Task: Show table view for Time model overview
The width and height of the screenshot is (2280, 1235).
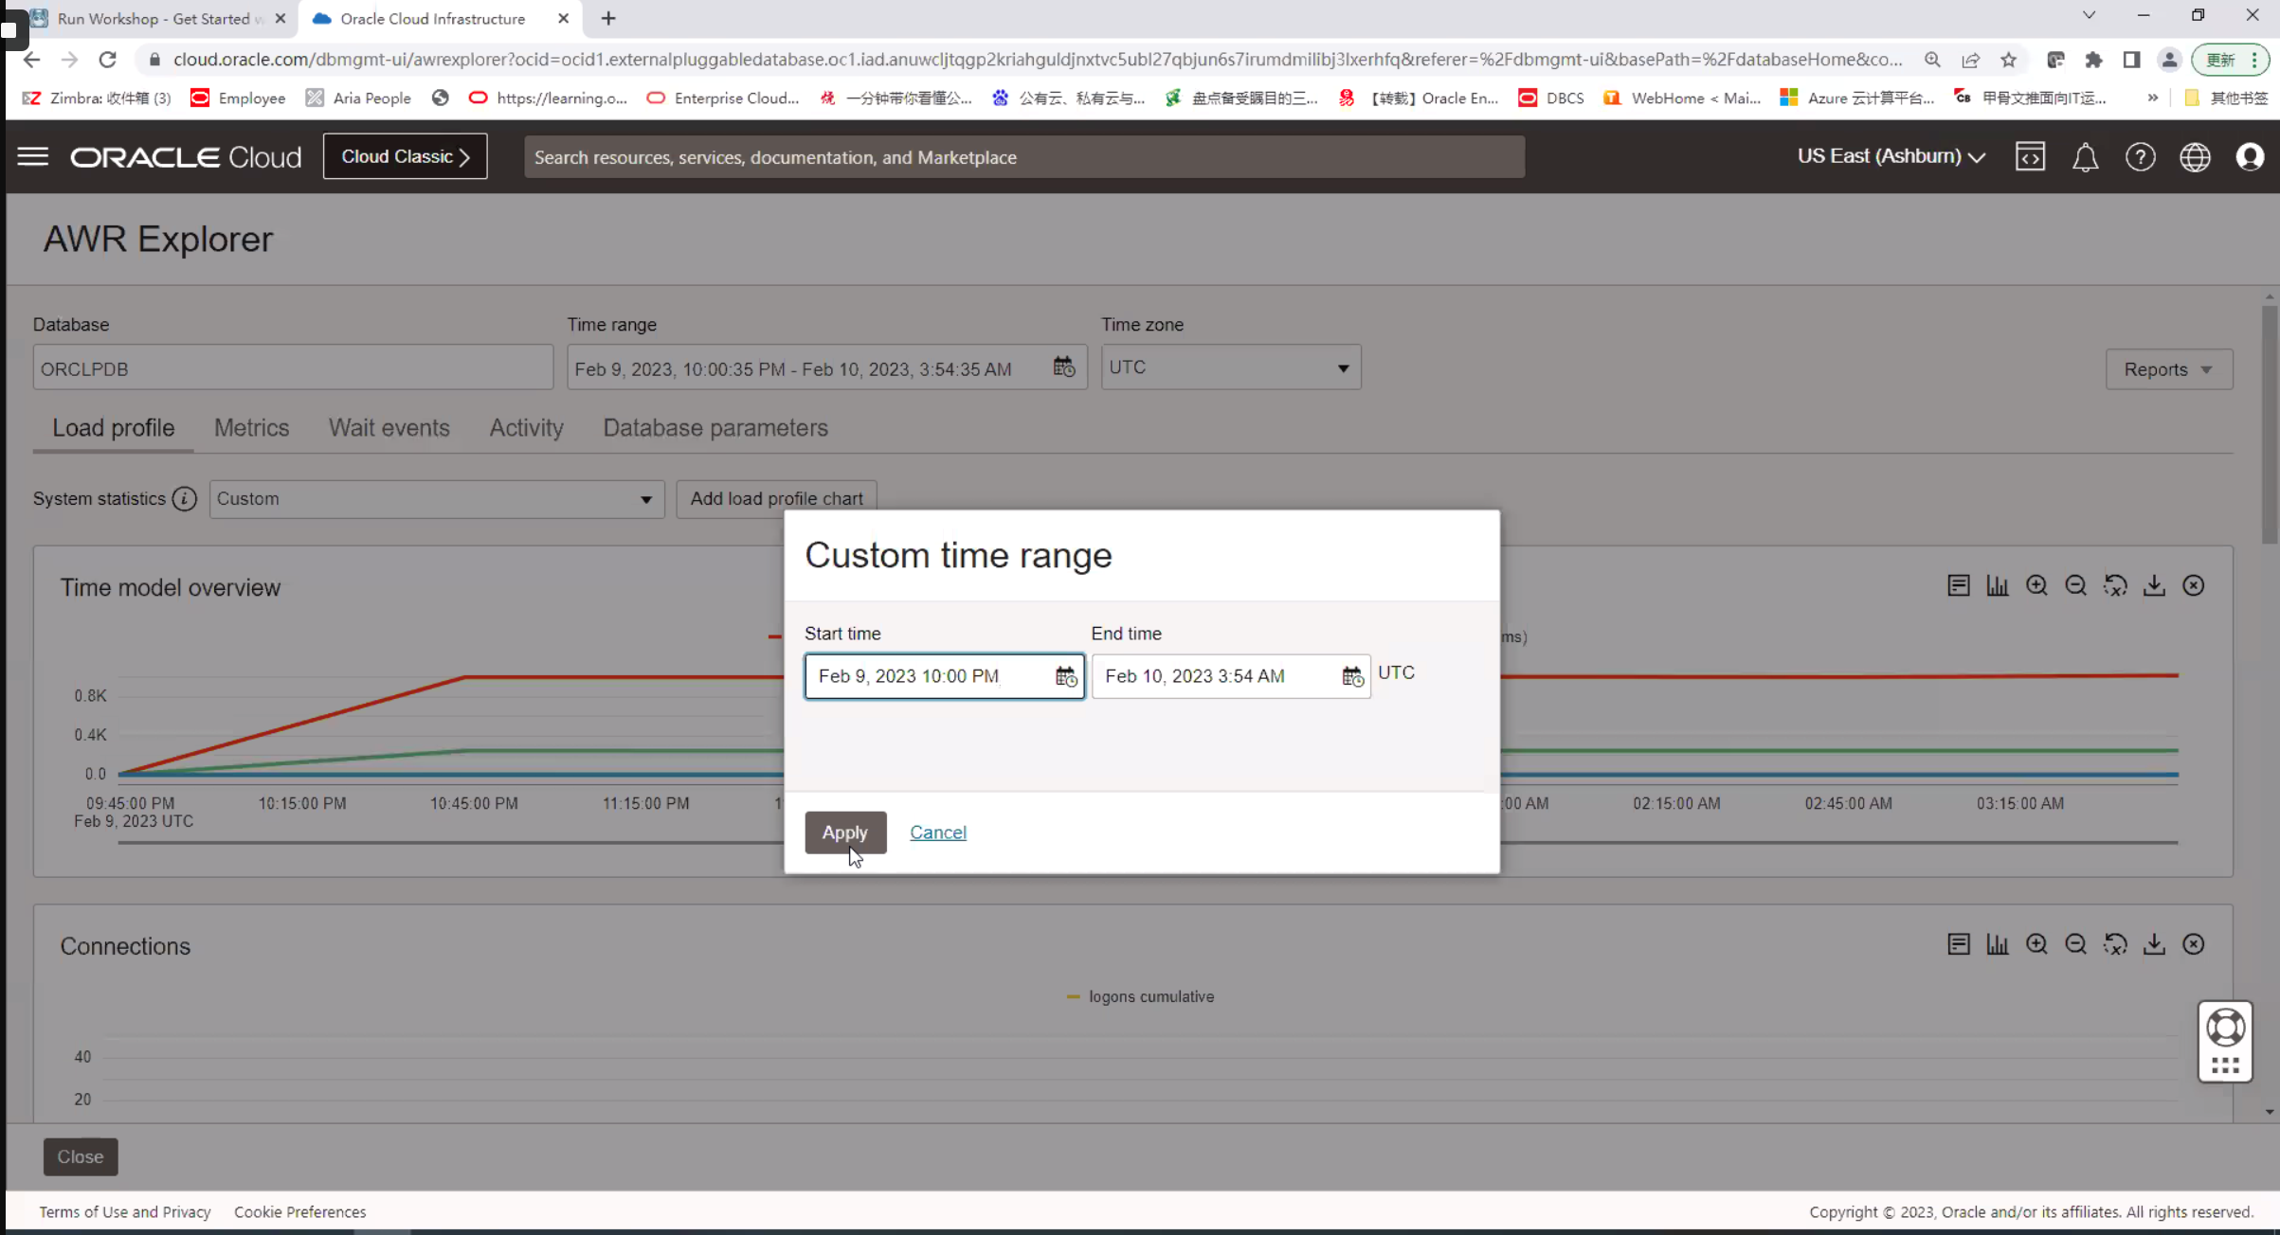Action: tap(1959, 585)
